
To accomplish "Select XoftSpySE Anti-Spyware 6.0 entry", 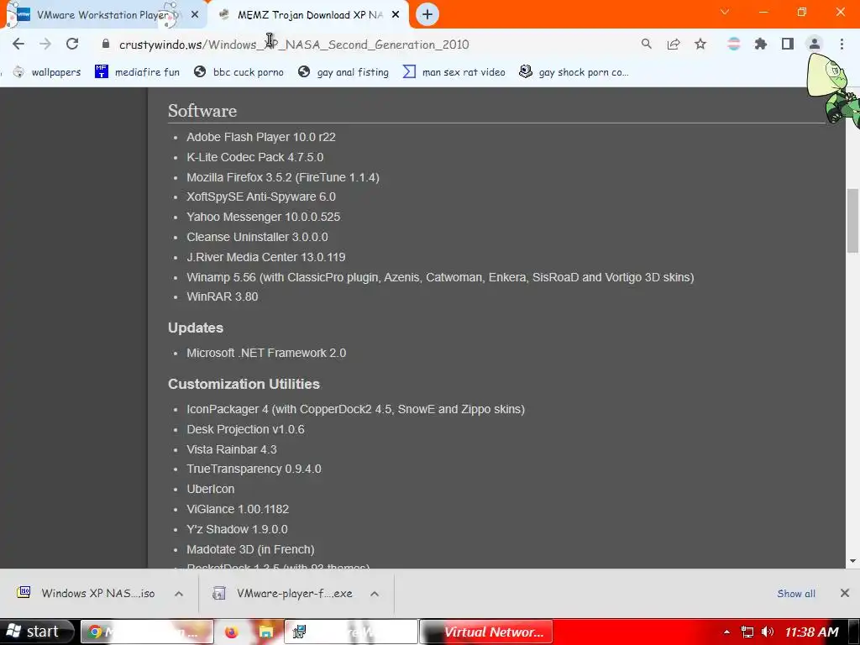I will coord(261,197).
